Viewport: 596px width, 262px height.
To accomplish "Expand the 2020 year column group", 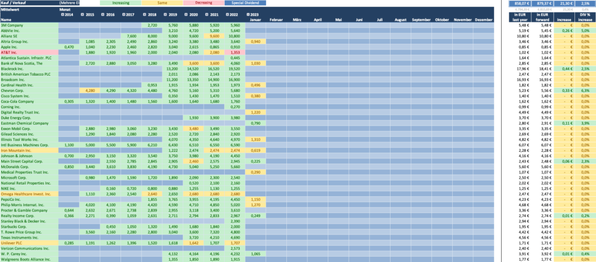I will (x=186, y=15).
